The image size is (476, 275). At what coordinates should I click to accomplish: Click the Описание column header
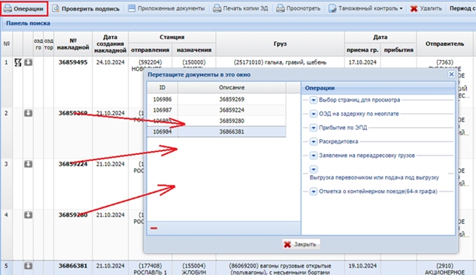pos(232,87)
